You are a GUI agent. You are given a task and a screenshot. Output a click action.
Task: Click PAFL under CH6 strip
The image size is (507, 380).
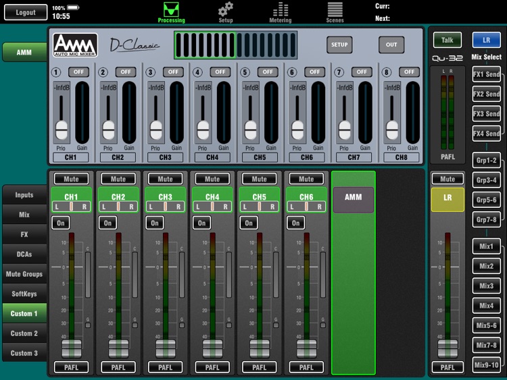[306, 367]
